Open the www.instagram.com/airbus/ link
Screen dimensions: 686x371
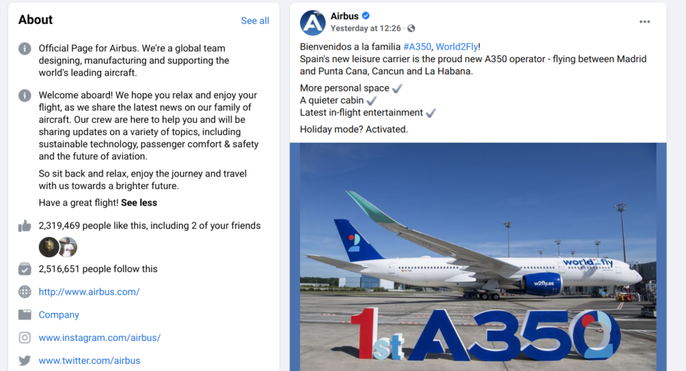(99, 338)
